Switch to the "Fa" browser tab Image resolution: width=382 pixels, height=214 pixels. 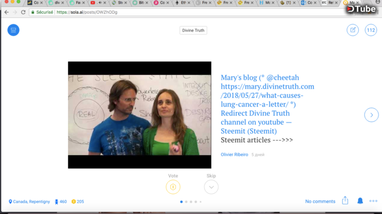77,2
